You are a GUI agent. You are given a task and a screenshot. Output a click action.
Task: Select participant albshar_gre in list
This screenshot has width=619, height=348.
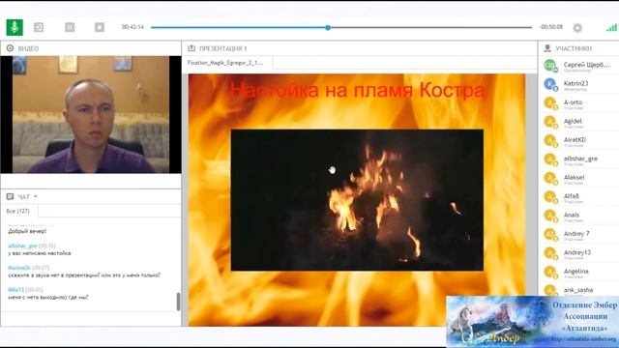point(578,159)
